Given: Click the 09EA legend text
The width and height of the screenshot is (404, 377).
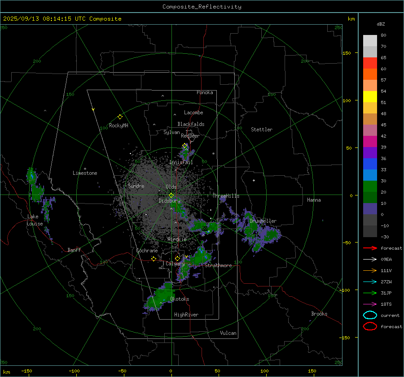Looking at the screenshot, I should tap(386, 260).
